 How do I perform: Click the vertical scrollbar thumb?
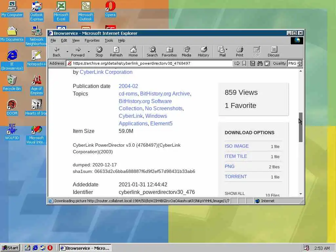click(301, 127)
